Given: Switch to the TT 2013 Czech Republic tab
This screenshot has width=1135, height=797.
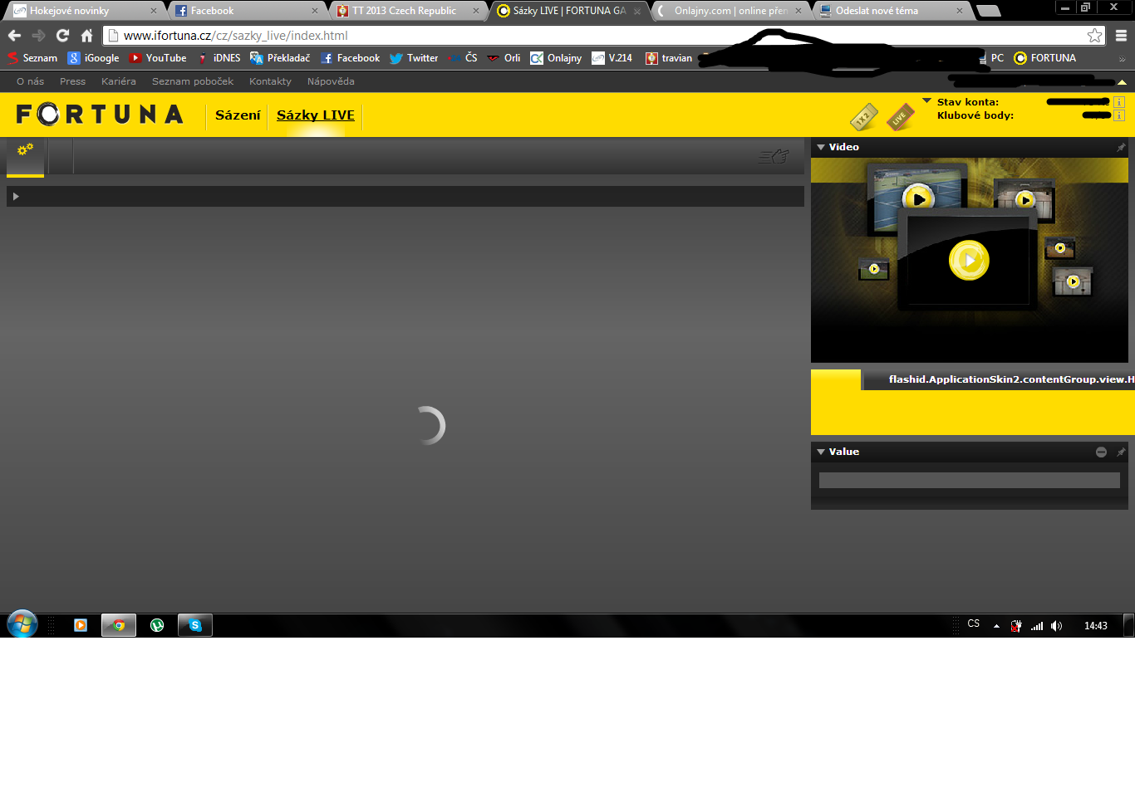Looking at the screenshot, I should click(x=407, y=11).
